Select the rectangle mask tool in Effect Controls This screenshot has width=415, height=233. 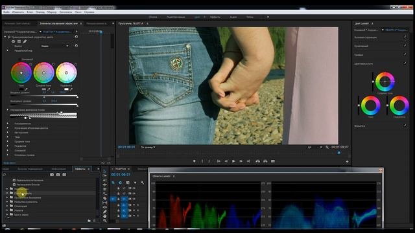pyautogui.click(x=19, y=41)
